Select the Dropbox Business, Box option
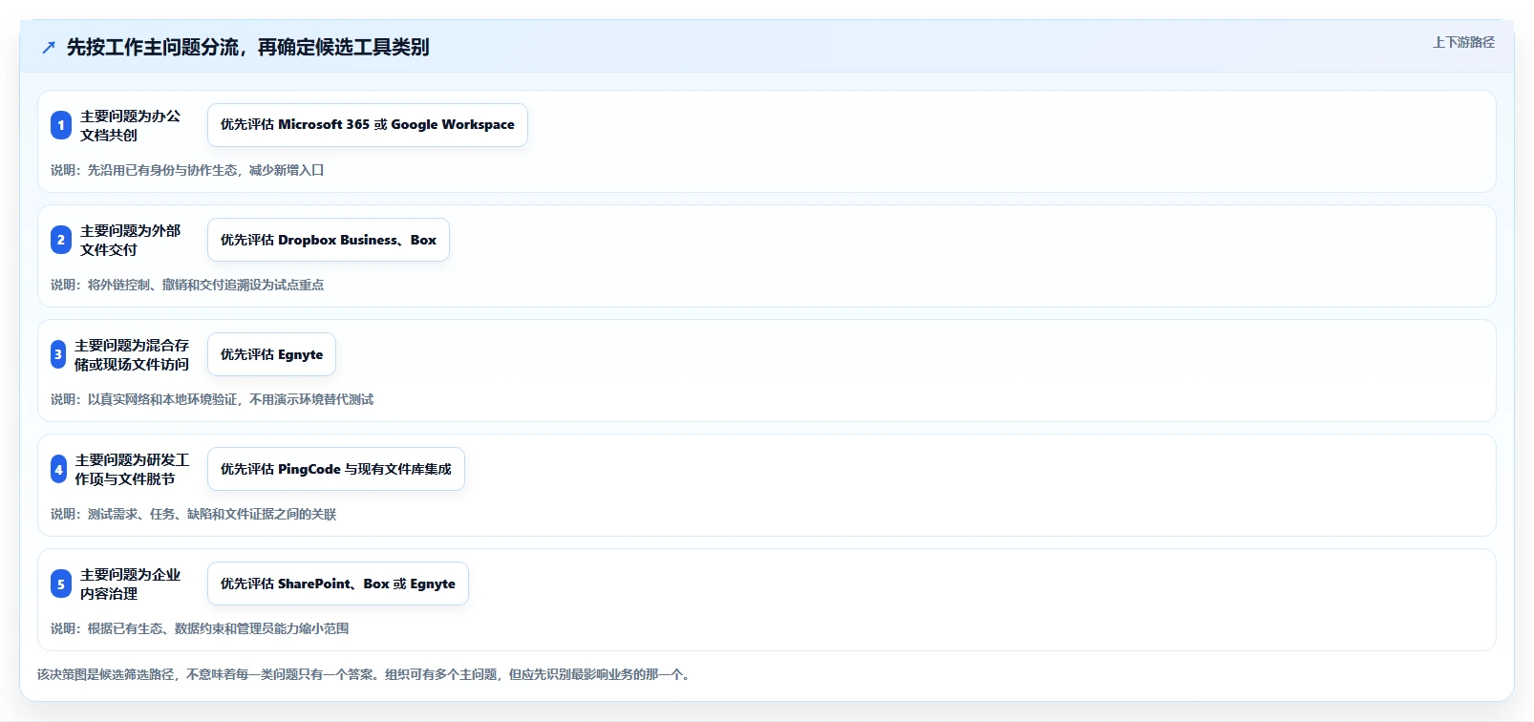This screenshot has height=722, width=1534. point(329,240)
